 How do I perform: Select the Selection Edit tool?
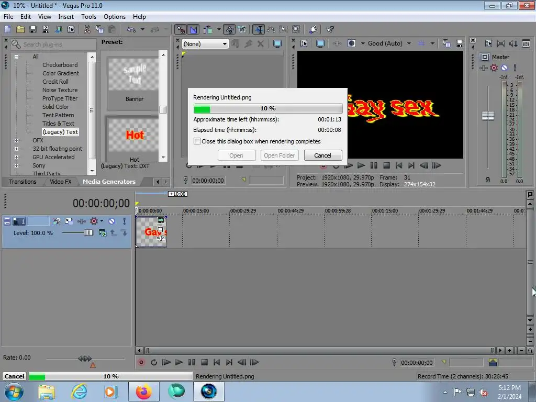click(284, 30)
